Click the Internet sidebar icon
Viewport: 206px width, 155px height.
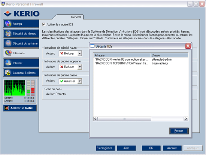click(8, 63)
